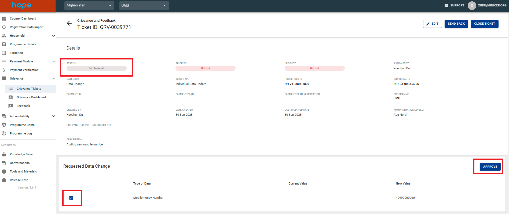Image resolution: width=509 pixels, height=214 pixels.
Task: Click the Knowledge Base icon
Action: [x=4, y=154]
